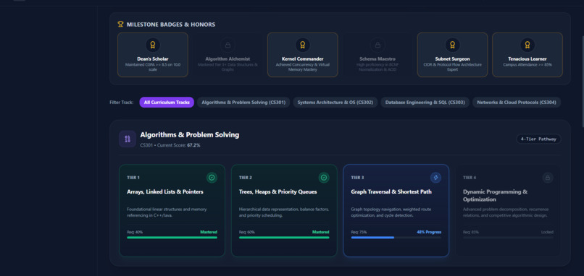Click the Tier 4 lock icon
The width and height of the screenshot is (584, 276).
pos(548,178)
